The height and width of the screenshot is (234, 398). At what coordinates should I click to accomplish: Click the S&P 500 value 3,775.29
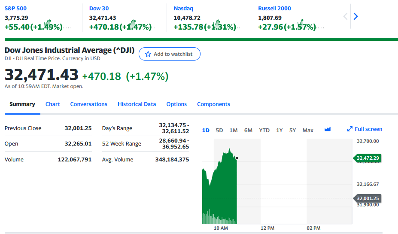click(16, 18)
